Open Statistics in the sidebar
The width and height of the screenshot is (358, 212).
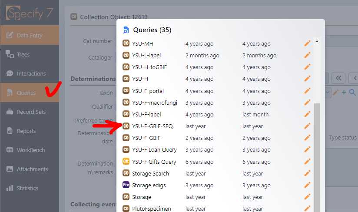tap(30, 188)
